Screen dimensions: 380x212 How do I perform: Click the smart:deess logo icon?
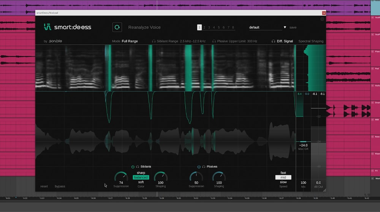(47, 27)
